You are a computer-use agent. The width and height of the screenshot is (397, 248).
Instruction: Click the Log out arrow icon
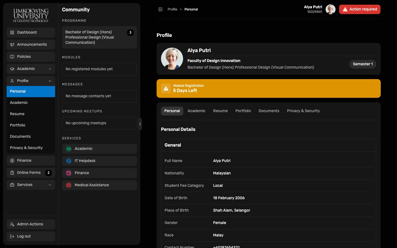tap(12, 236)
